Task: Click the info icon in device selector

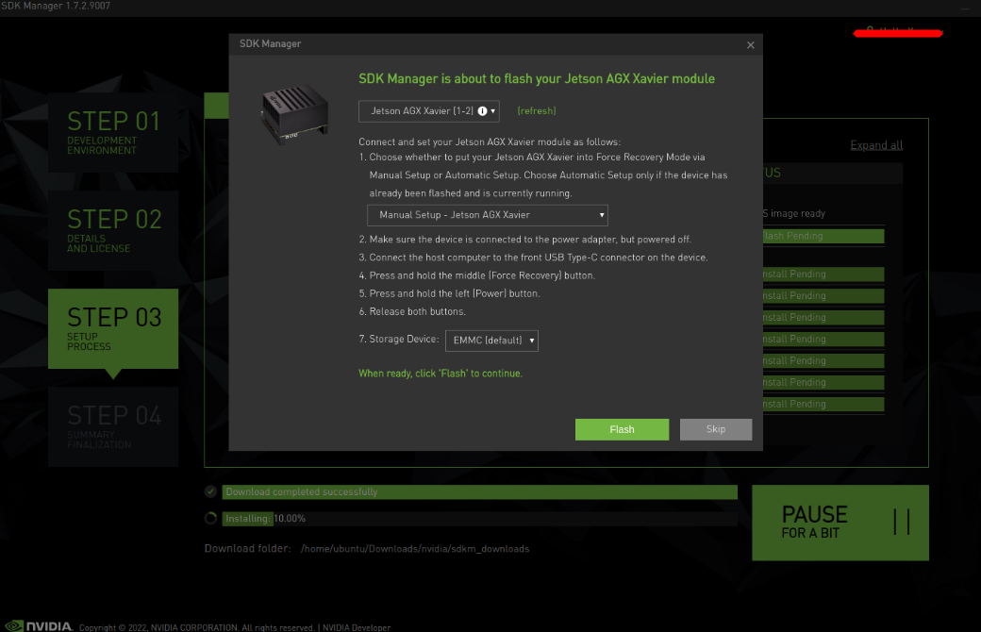Action: click(x=482, y=110)
